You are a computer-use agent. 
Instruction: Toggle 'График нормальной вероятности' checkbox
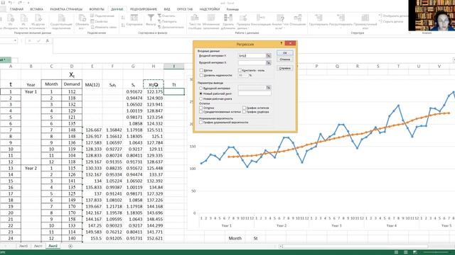(200, 123)
